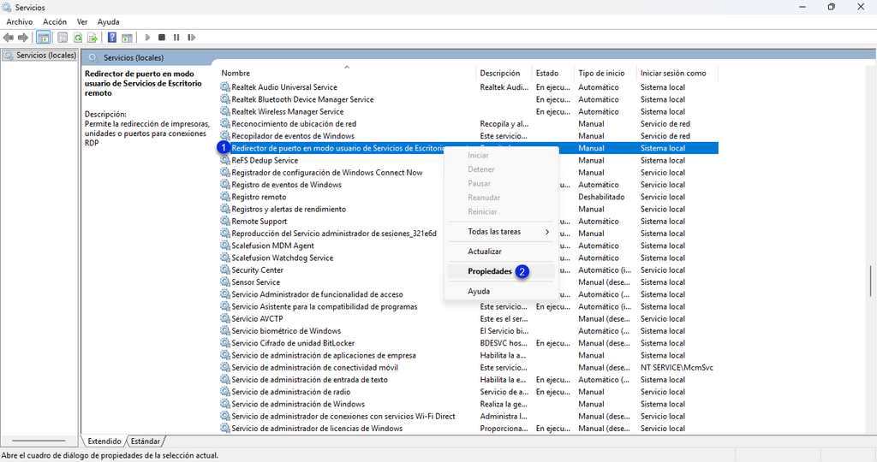Click gear icon of Servicio biométrico de Windows

point(225,331)
